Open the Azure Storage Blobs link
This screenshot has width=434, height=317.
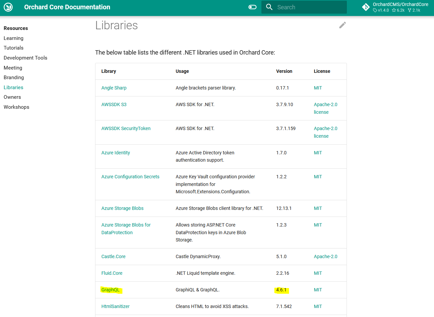pyautogui.click(x=122, y=208)
